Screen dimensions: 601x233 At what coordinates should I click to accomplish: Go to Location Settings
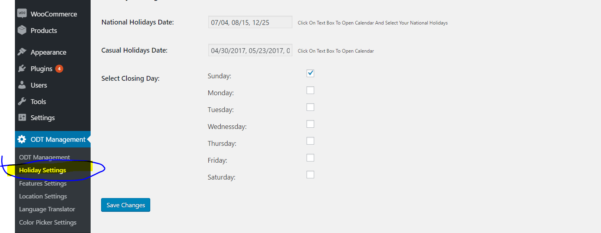(x=43, y=196)
